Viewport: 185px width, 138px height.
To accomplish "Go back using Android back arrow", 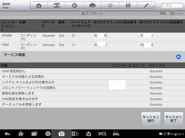I will [7, 134].
